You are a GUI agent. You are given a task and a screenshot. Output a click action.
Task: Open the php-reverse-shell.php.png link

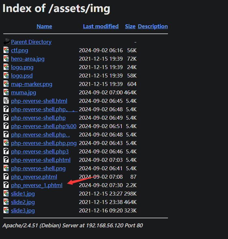(44, 143)
